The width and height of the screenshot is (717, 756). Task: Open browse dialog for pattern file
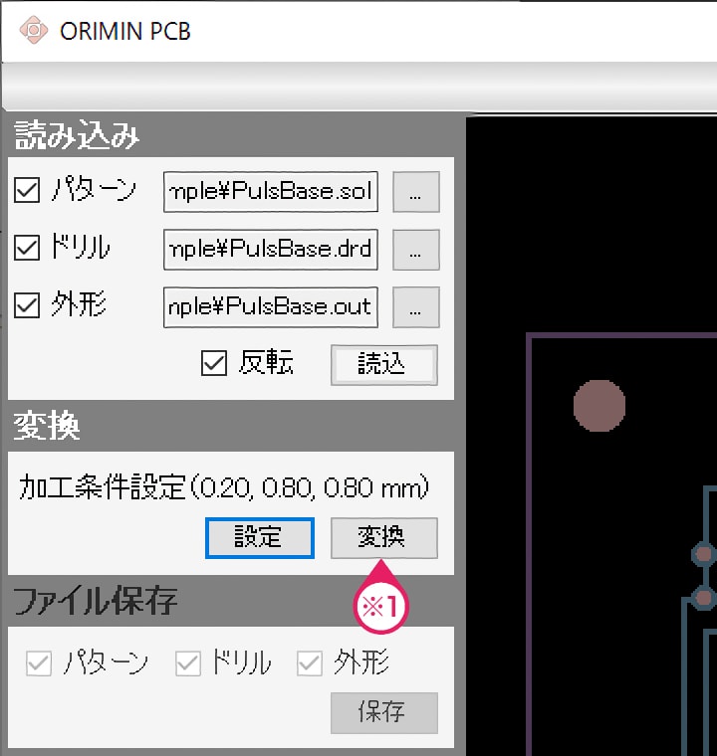(x=415, y=193)
